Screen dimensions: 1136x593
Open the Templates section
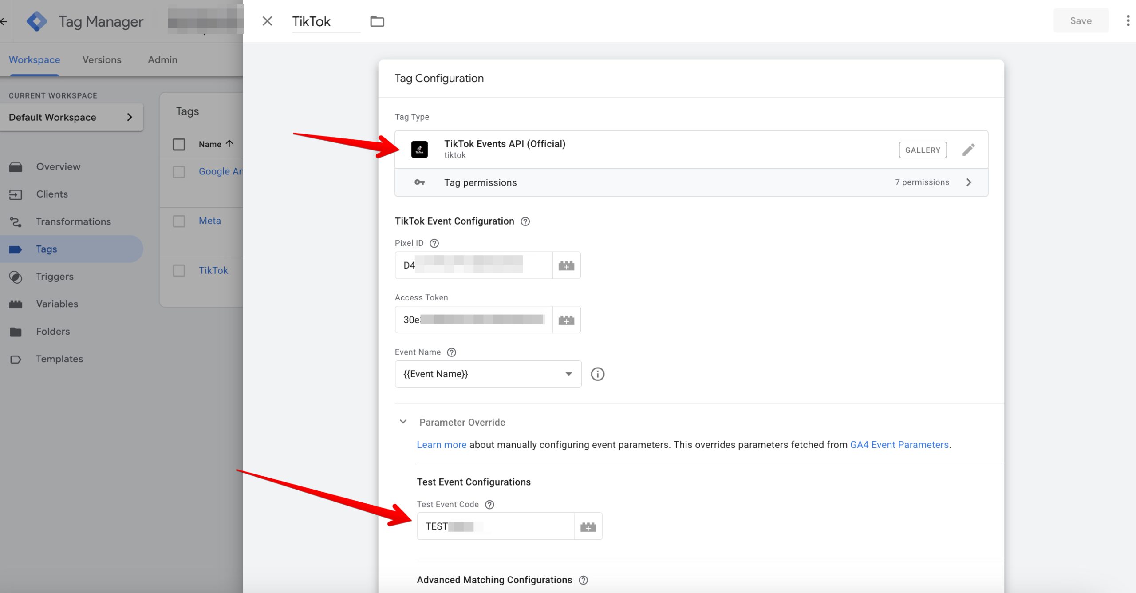click(x=59, y=359)
